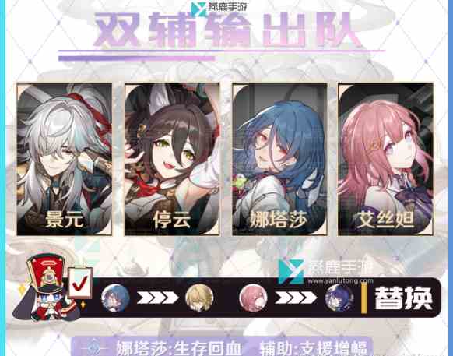The height and width of the screenshot is (356, 453).
Task: Select the pink-haired round avatar icon
Action: 253,298
